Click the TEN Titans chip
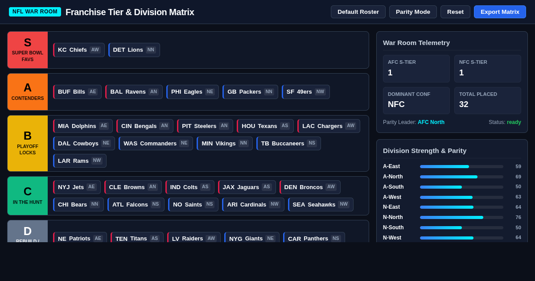 tap(137, 238)
